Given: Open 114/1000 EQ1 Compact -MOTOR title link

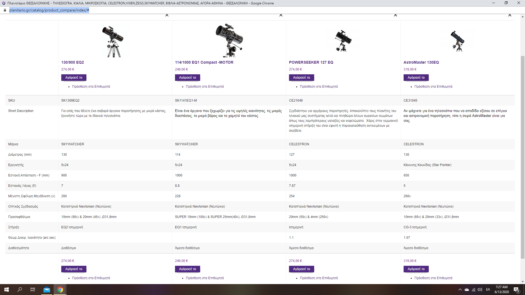Looking at the screenshot, I should pyautogui.click(x=204, y=62).
